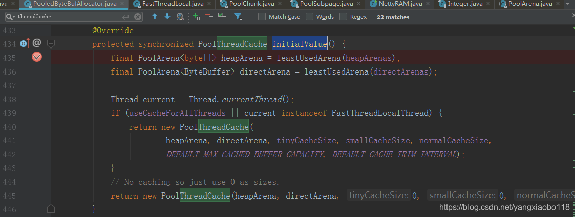Image resolution: width=575 pixels, height=217 pixels.
Task: Click the tinyCacheSize parameter hint on line 445
Action: coord(378,196)
